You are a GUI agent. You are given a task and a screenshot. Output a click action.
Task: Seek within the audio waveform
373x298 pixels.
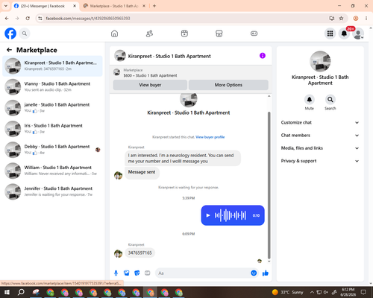[231, 215]
